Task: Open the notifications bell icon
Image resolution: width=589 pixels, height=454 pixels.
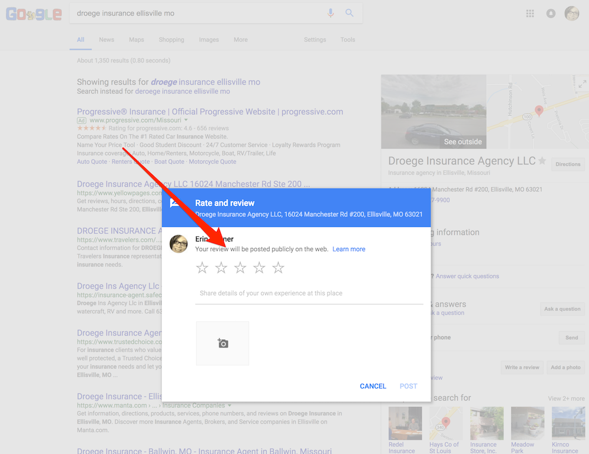Action: click(x=551, y=14)
